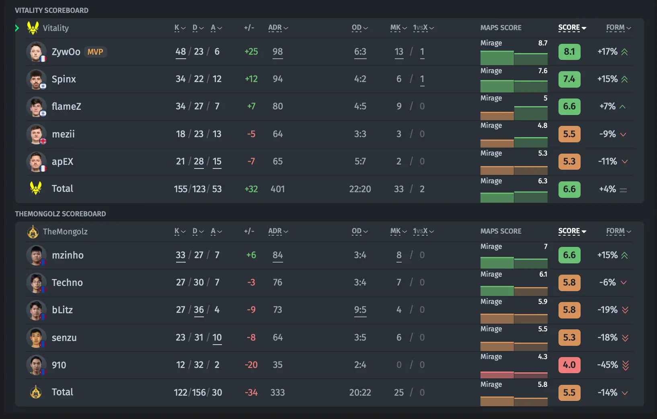The width and height of the screenshot is (657, 419).
Task: Click mezii's orange 5.5 score badge
Action: [x=569, y=134]
